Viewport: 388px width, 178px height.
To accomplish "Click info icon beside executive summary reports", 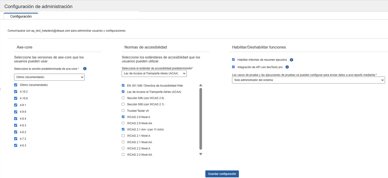I will click(x=291, y=60).
